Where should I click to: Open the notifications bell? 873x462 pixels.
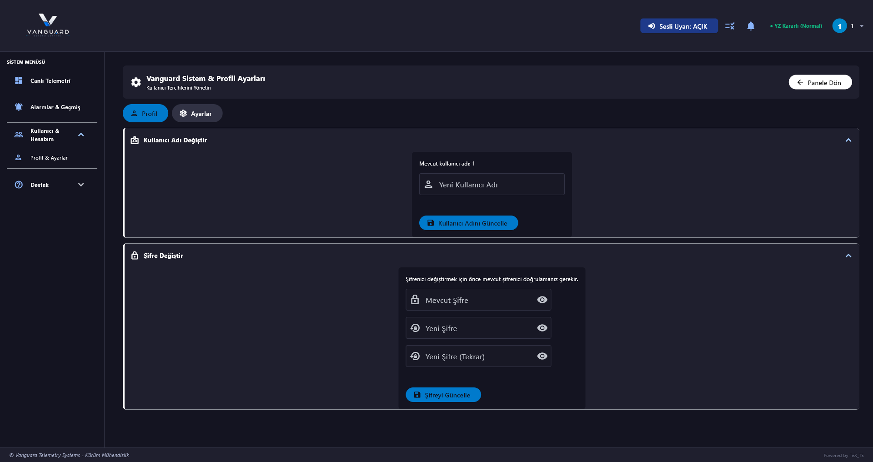pos(751,26)
